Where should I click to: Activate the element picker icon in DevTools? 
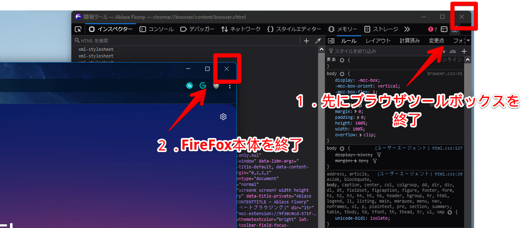78,29
